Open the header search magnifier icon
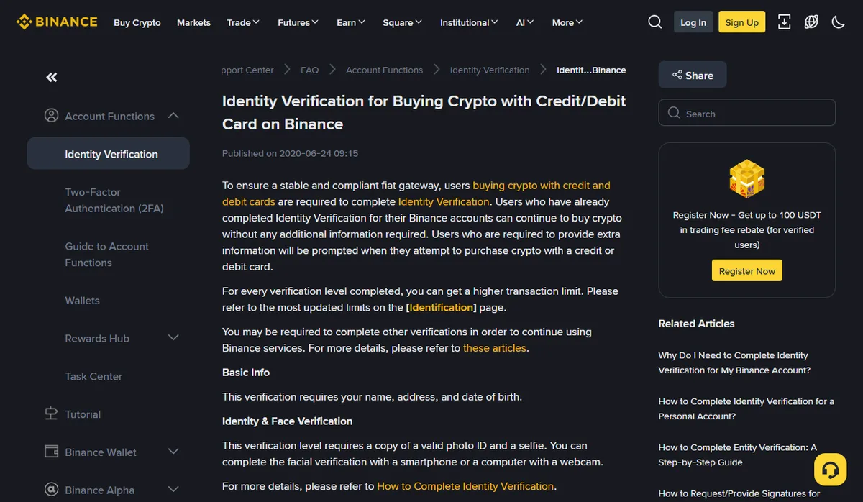The height and width of the screenshot is (502, 863). [x=654, y=22]
